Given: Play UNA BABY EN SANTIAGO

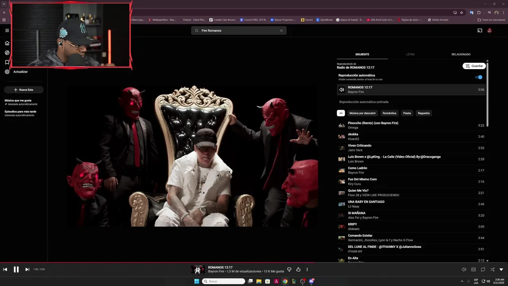Looking at the screenshot, I should 411,204.
